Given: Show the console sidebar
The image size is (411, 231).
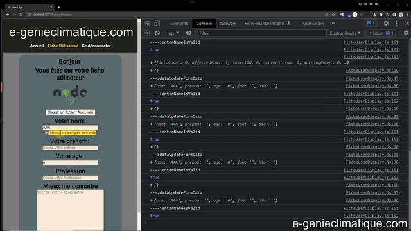Looking at the screenshot, I should coord(147,33).
